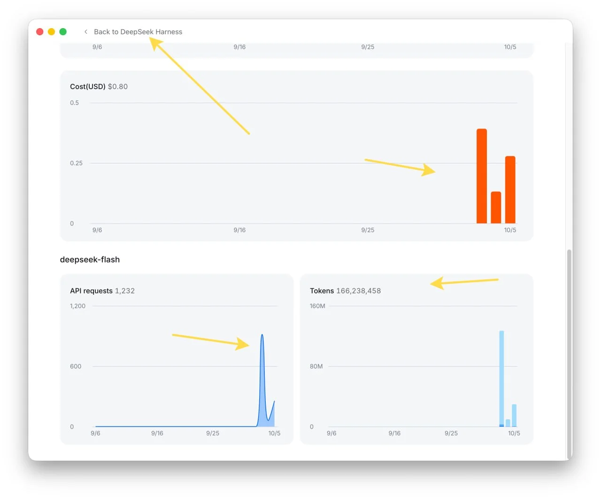Click the "9/16" date under Cost chart
This screenshot has height=498, width=601.
click(239, 230)
